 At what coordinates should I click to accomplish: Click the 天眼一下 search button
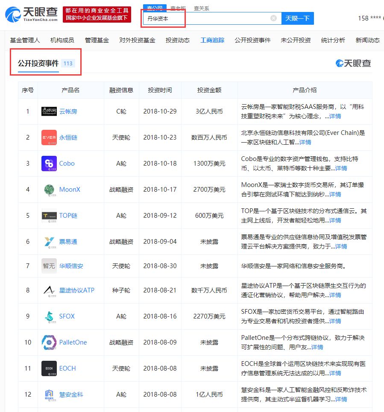click(298, 18)
